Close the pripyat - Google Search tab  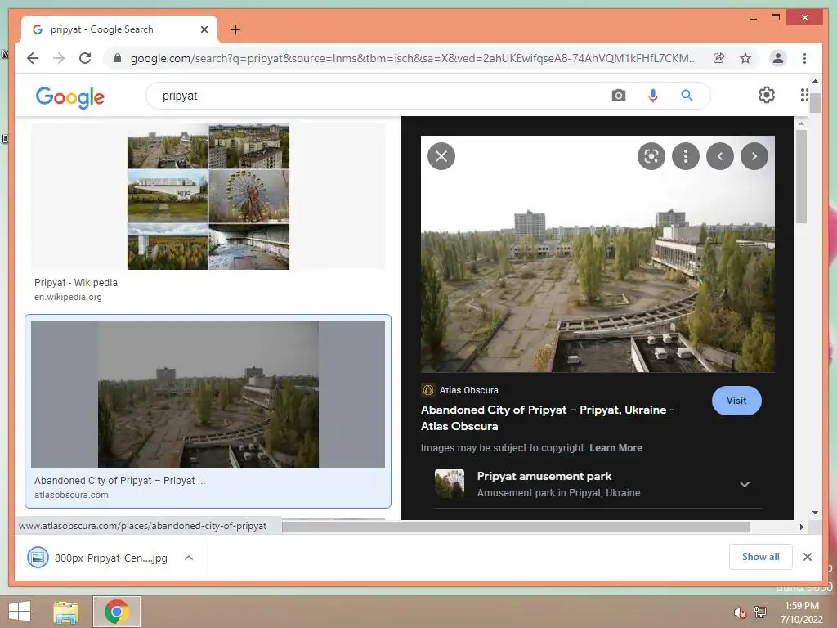pyautogui.click(x=204, y=29)
